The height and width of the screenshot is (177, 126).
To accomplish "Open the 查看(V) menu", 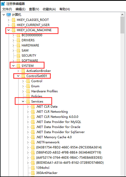I will [34, 9].
